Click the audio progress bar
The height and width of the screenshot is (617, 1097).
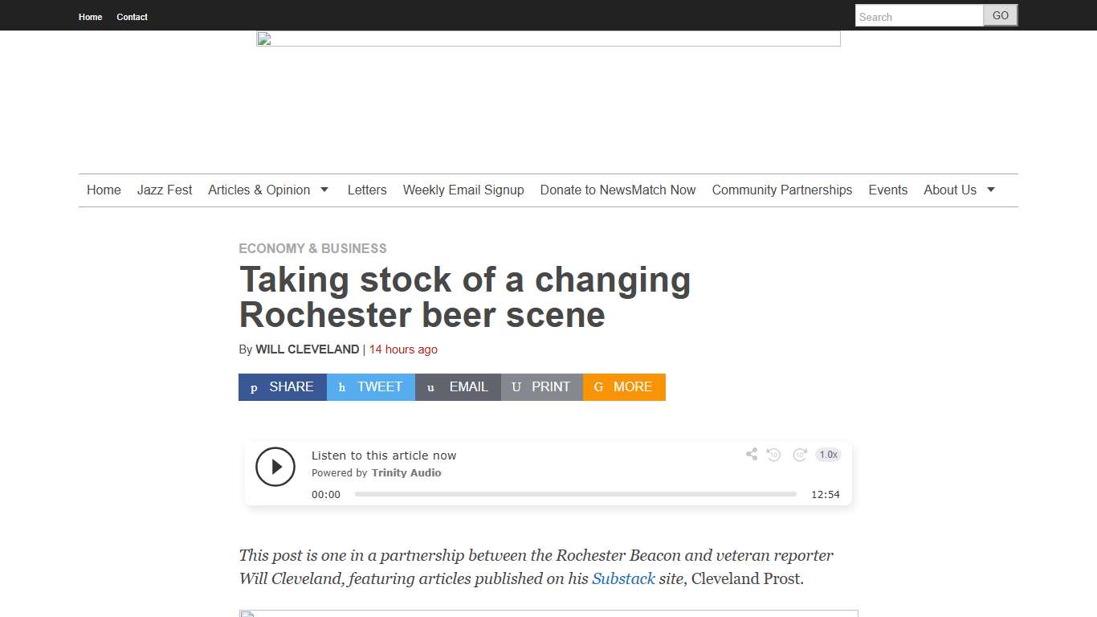pyautogui.click(x=575, y=494)
